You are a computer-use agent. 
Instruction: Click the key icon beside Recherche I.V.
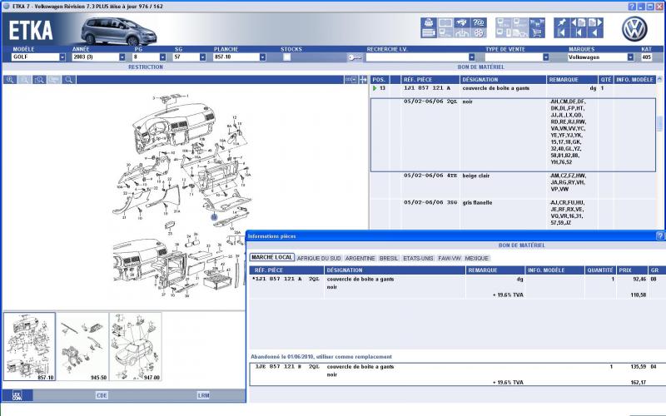[355, 57]
